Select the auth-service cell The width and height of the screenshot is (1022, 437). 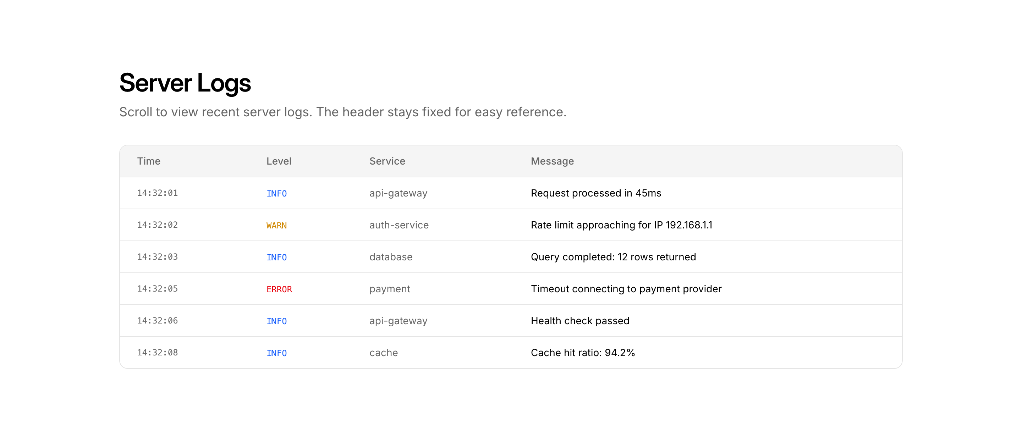coord(399,225)
